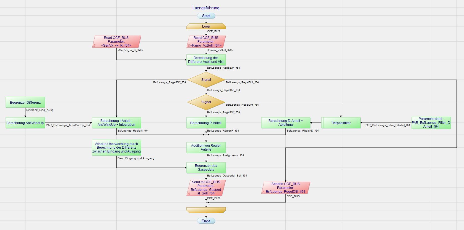Select the Berechnung AntiWindUp block
The image size is (464, 230).
[x=25, y=123]
